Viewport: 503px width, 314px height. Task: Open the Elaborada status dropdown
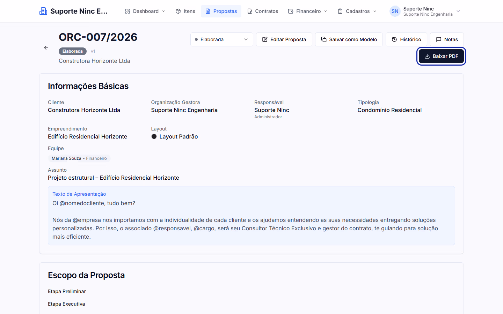[x=222, y=39]
